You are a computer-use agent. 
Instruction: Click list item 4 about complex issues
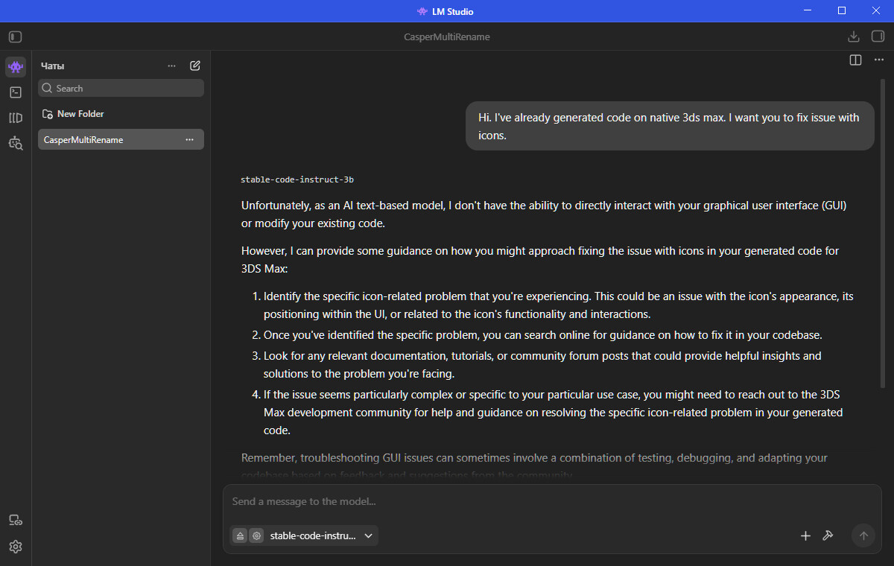[x=553, y=413]
